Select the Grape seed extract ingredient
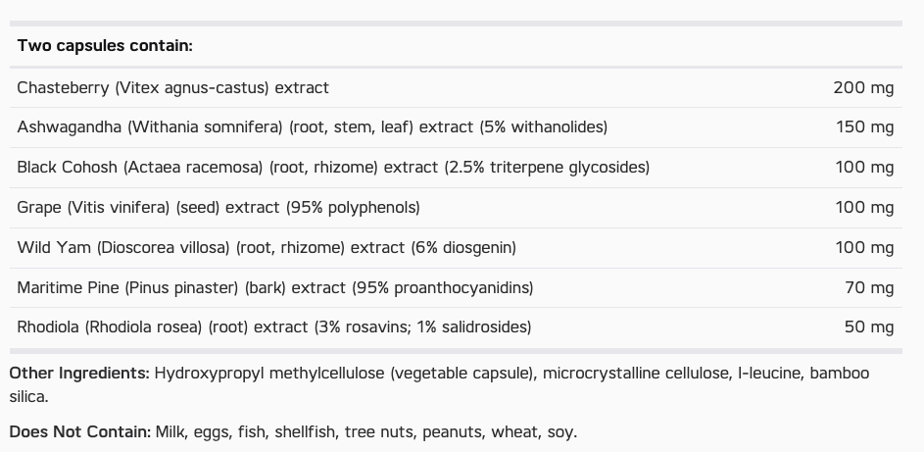The image size is (924, 452). click(x=219, y=208)
